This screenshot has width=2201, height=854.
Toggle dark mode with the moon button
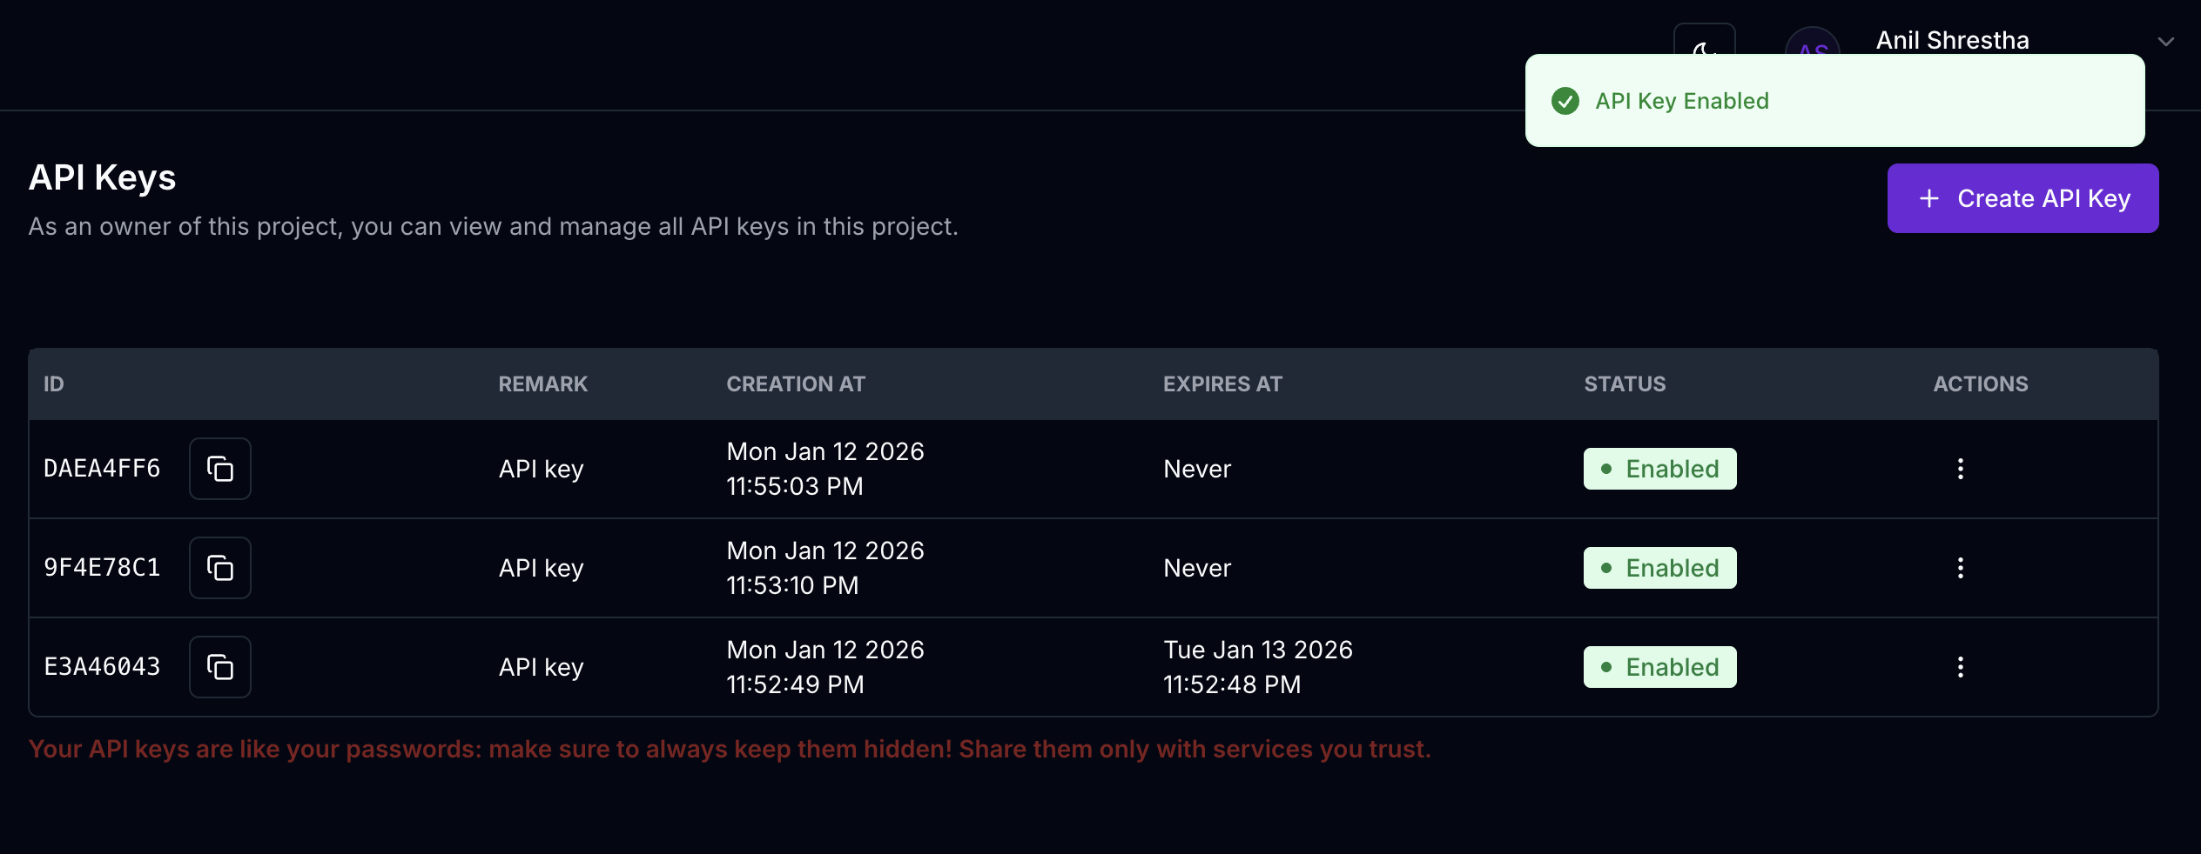(1704, 40)
